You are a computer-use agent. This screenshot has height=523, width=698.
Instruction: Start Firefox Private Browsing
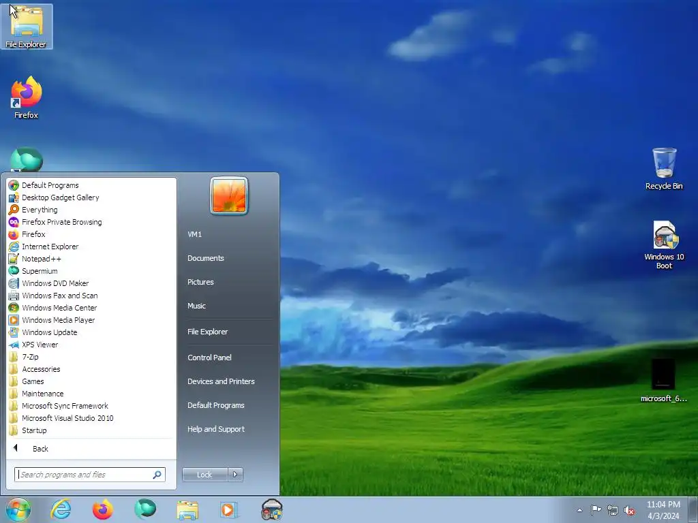91,222
